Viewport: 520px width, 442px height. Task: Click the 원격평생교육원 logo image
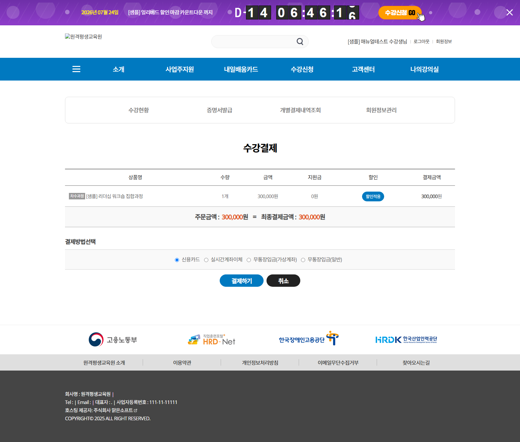(84, 37)
